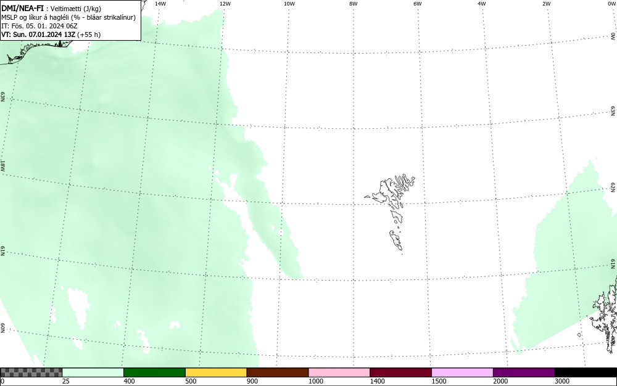Click the brown 900–1000 legend swatch
The image size is (617, 386).
pyautogui.click(x=278, y=372)
